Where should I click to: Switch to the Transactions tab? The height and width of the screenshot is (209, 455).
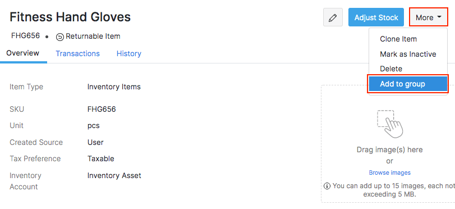77,53
